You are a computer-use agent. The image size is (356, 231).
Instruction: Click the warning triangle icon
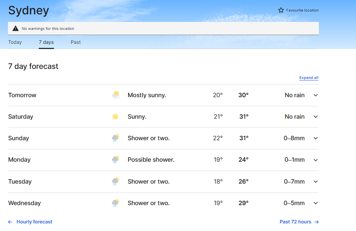coord(16,28)
